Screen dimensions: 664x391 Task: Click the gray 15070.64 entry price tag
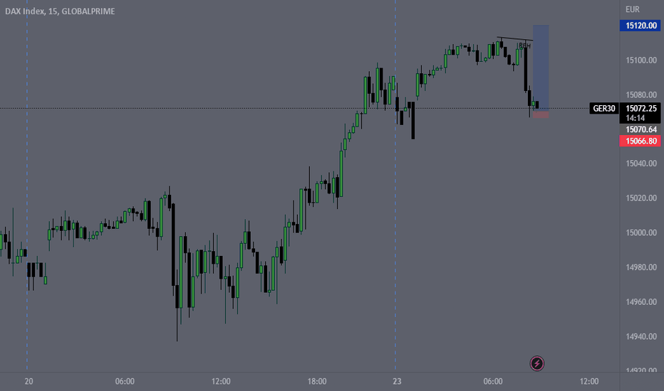tap(640, 129)
